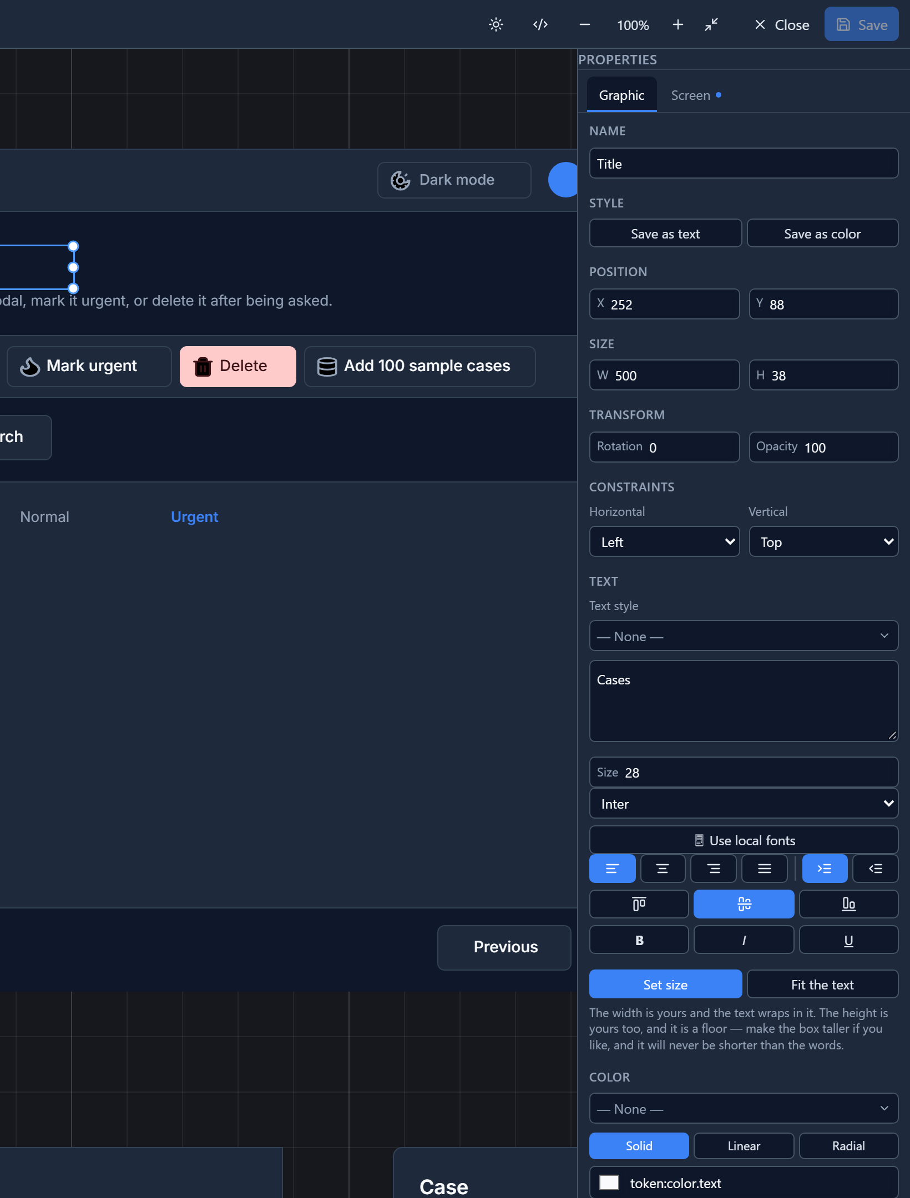Click the Cases text content area
The width and height of the screenshot is (910, 1198).
click(x=744, y=701)
